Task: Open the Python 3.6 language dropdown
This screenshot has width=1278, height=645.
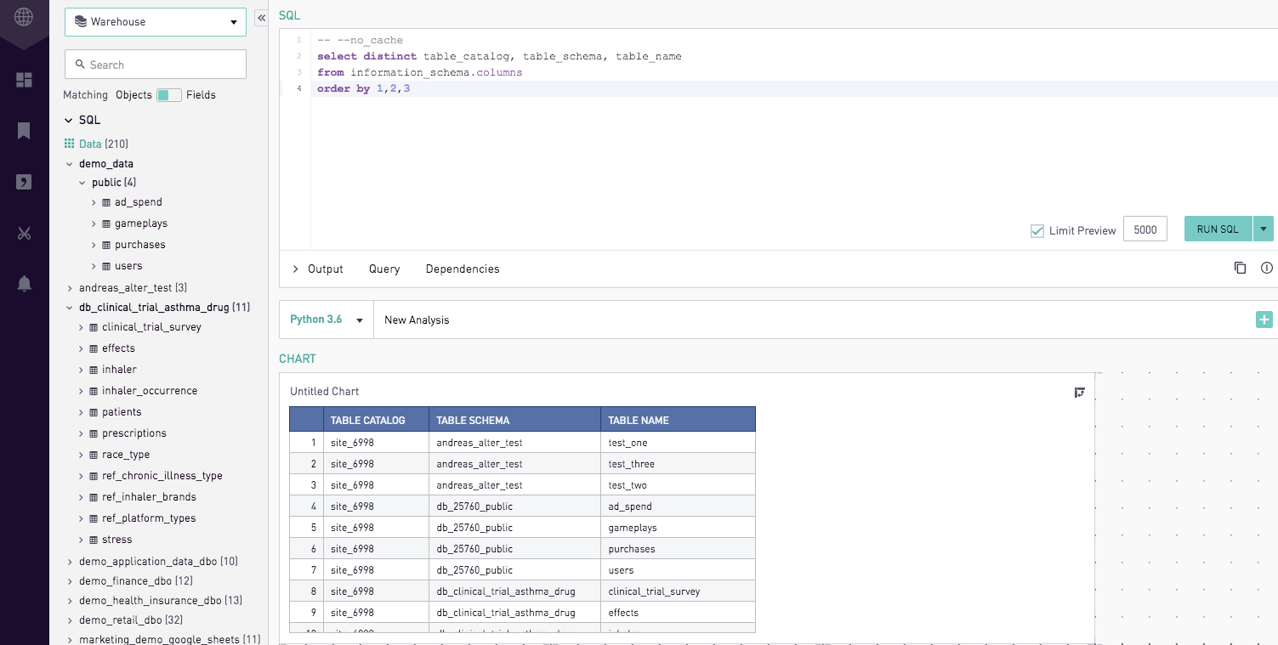Action: [327, 320]
